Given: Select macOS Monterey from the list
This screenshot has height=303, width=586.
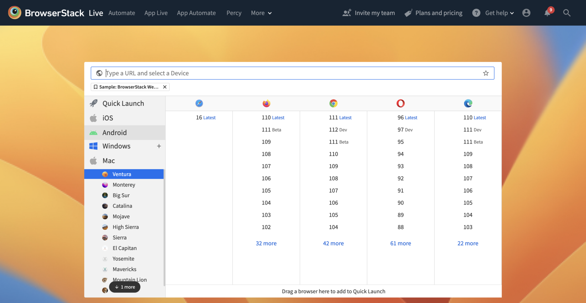Looking at the screenshot, I should pos(124,185).
